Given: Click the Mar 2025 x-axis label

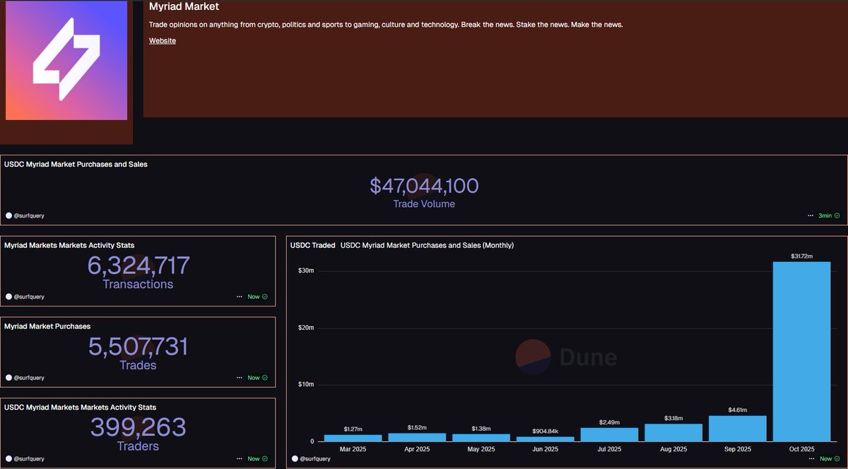Looking at the screenshot, I should [353, 449].
